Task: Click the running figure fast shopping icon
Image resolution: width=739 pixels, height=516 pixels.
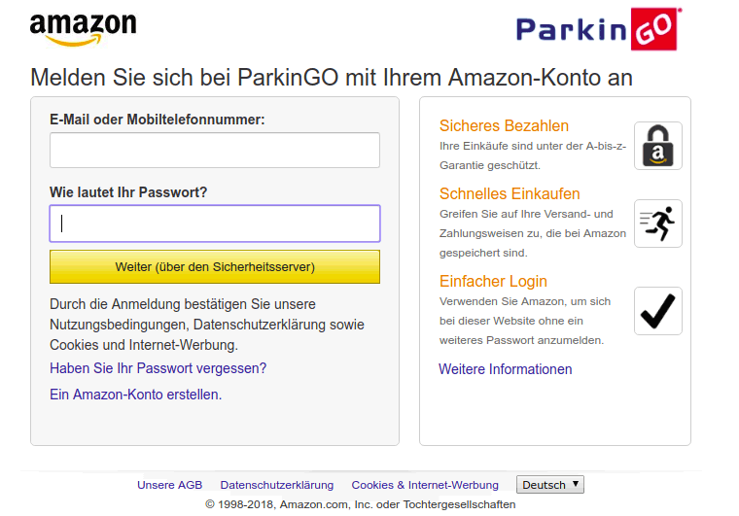Action: tap(657, 224)
